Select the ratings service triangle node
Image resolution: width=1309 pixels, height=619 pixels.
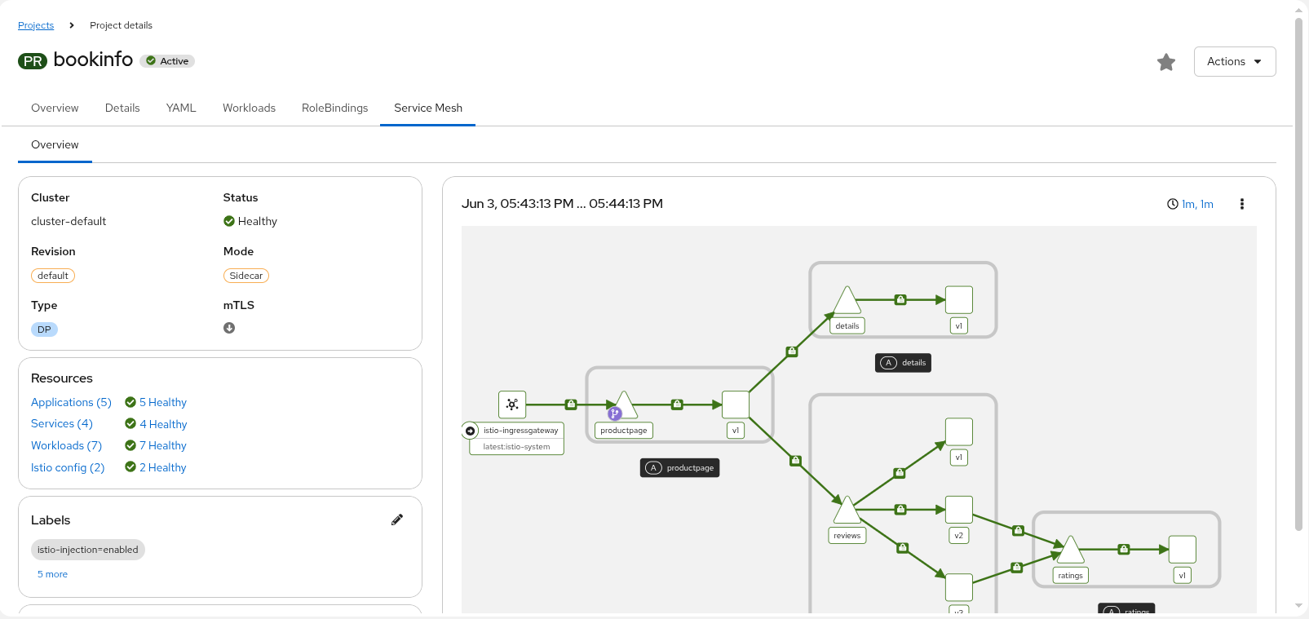[x=1070, y=550]
